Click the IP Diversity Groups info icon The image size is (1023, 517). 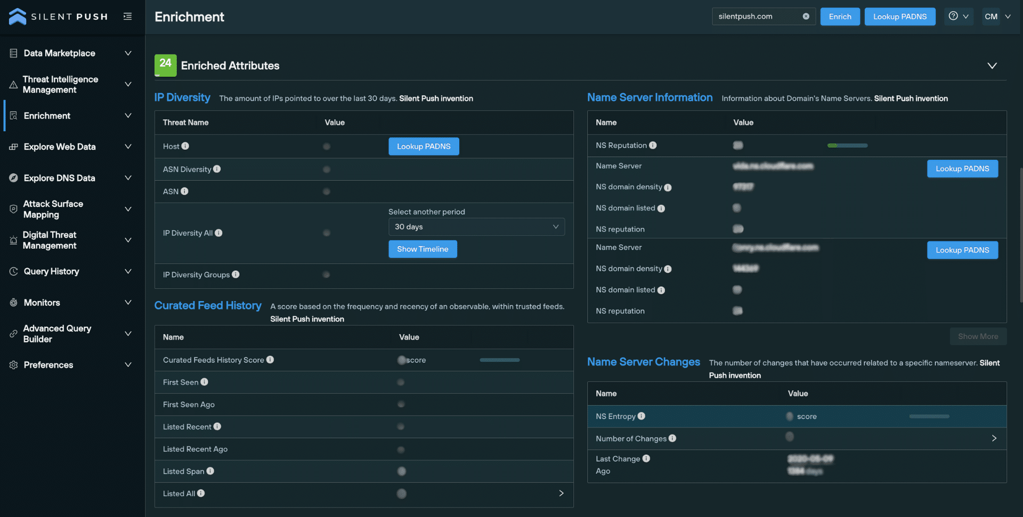pyautogui.click(x=236, y=274)
